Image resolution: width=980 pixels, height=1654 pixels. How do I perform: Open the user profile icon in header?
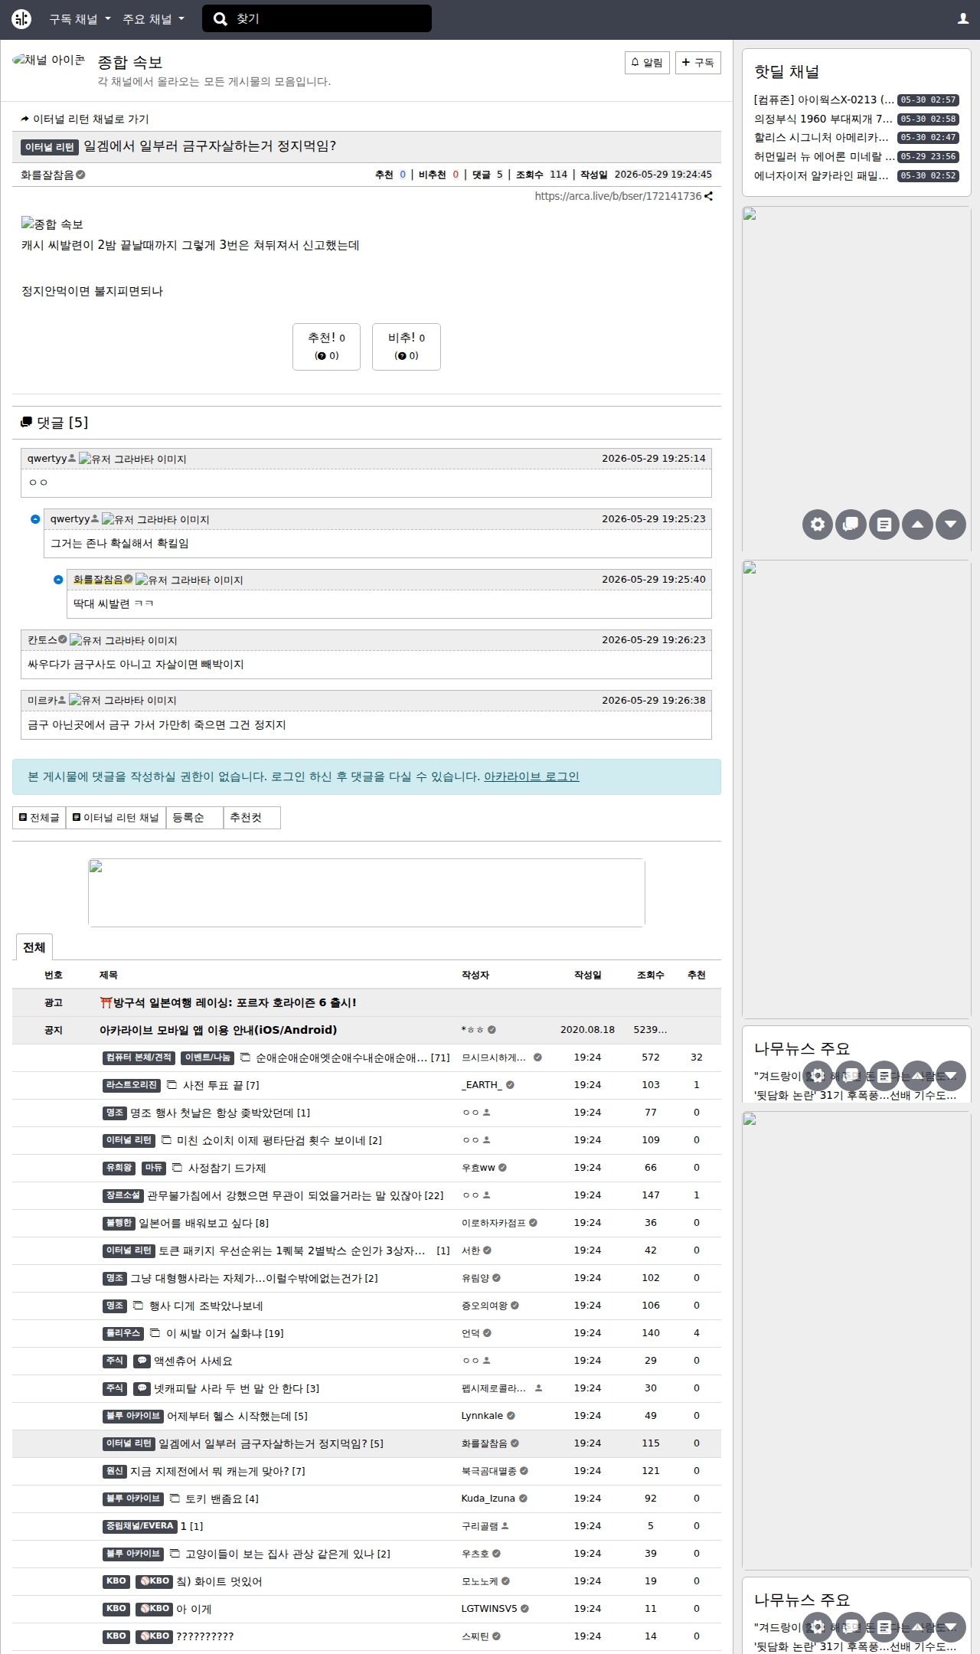coord(963,19)
